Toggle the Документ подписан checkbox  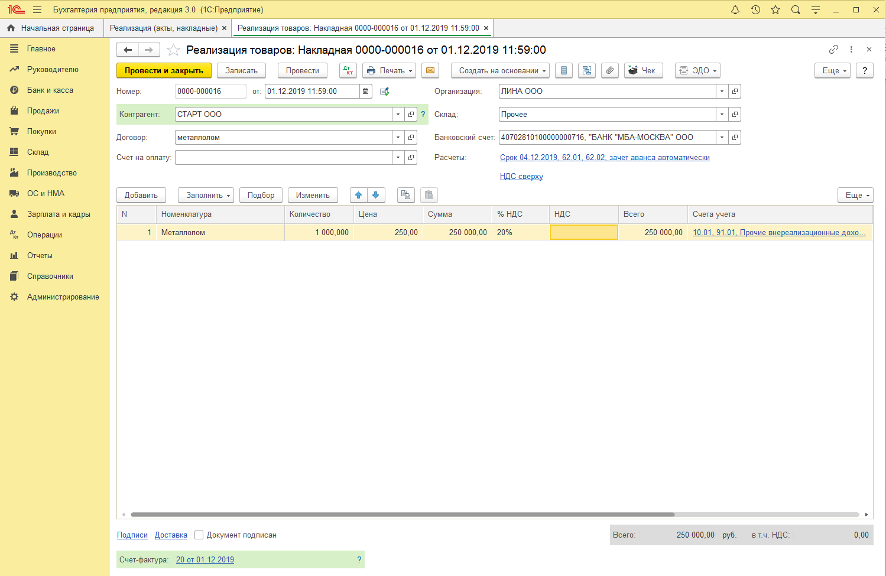point(199,535)
